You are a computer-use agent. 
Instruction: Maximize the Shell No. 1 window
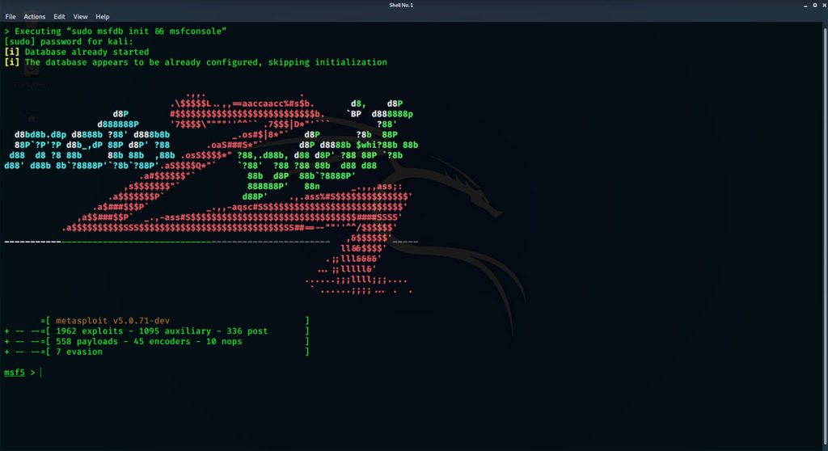pyautogui.click(x=815, y=6)
